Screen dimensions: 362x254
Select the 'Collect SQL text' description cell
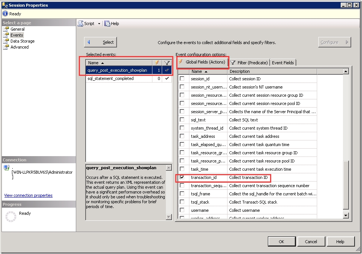272,120
